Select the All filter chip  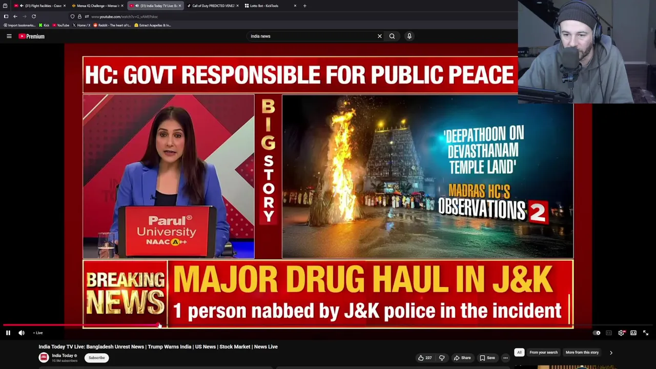[x=519, y=353]
